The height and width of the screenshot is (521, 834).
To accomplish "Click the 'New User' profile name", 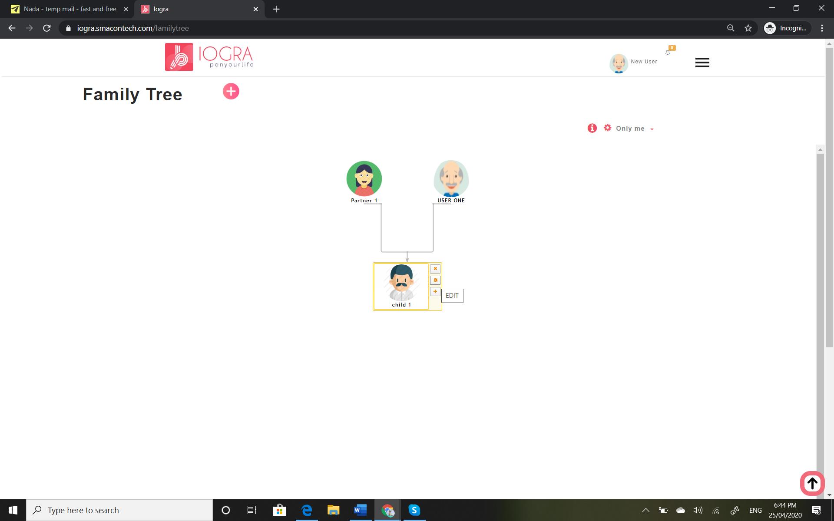I will [644, 62].
